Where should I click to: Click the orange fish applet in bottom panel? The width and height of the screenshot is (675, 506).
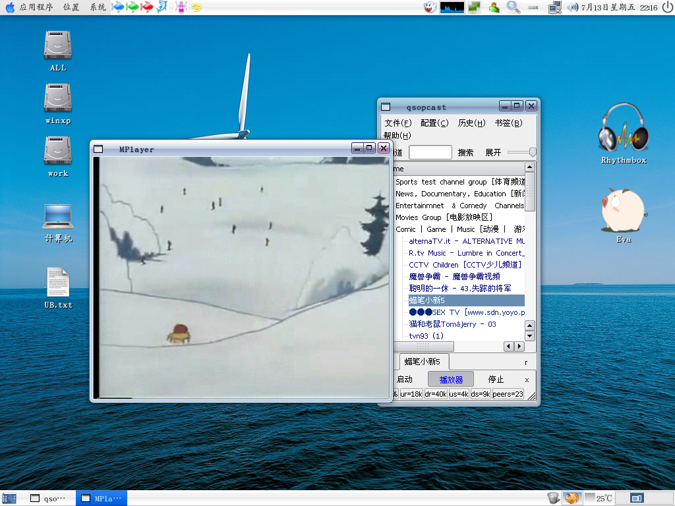pos(572,498)
